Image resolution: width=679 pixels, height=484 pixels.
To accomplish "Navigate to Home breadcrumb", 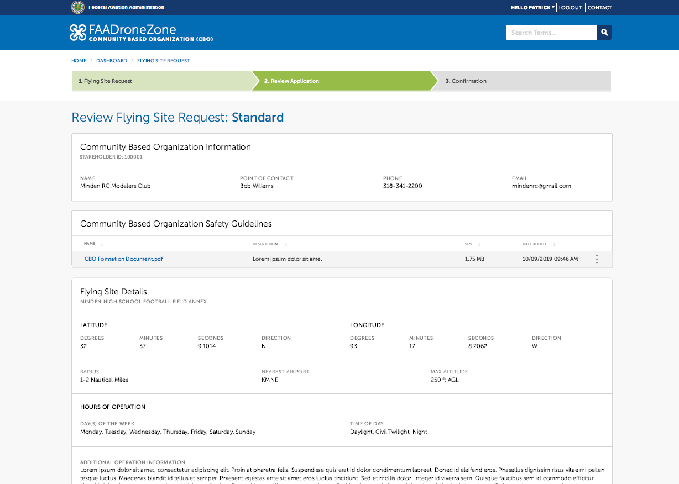I will [x=79, y=61].
